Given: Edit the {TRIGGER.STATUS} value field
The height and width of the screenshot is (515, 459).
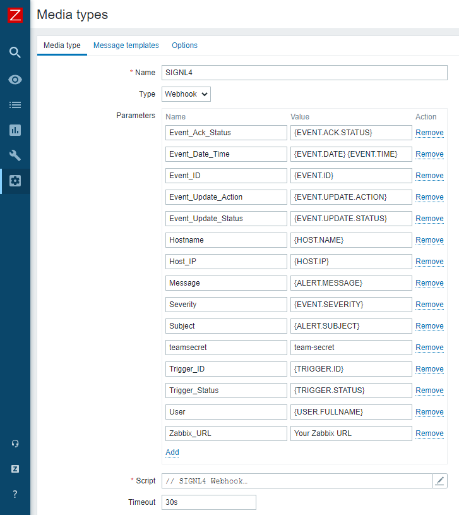Looking at the screenshot, I should click(351, 391).
